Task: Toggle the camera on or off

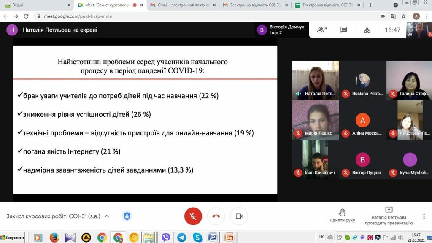Action: pos(239,216)
